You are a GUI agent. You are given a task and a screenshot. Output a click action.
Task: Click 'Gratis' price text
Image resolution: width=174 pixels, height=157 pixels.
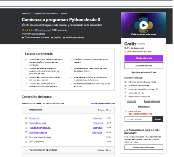130,44
